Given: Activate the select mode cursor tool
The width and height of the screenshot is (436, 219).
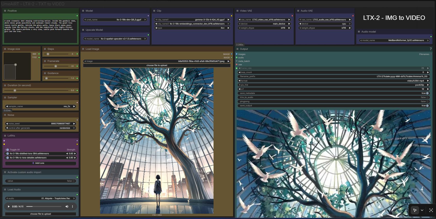Looking at the screenshot, I should click(415, 210).
